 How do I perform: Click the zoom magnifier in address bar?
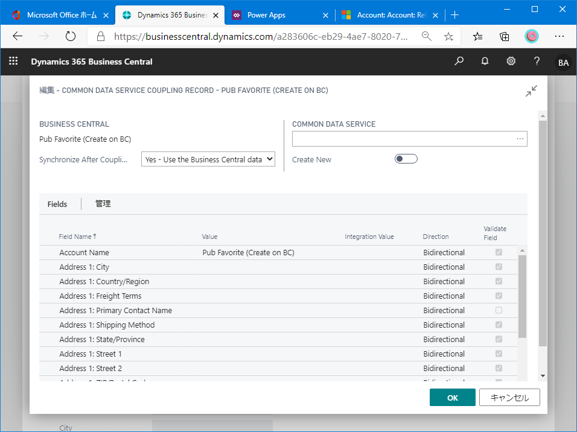[x=427, y=36]
